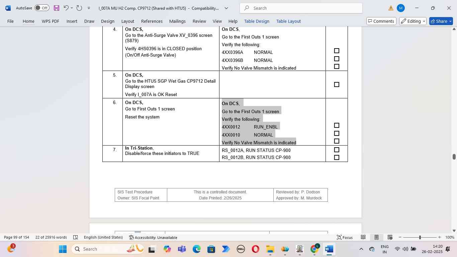Click the Undo arrow icon
The image size is (457, 257).
66,8
